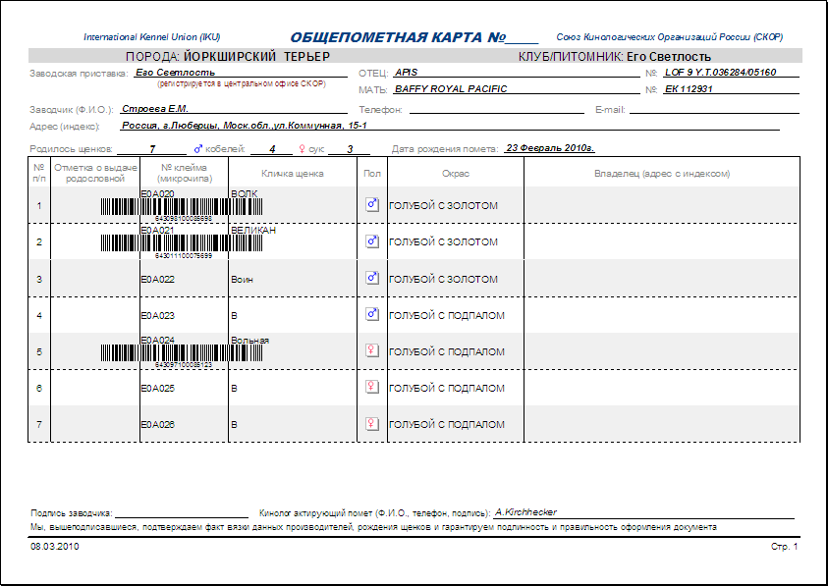Click footer date 08.03.2010
The height and width of the screenshot is (586, 828).
54,547
